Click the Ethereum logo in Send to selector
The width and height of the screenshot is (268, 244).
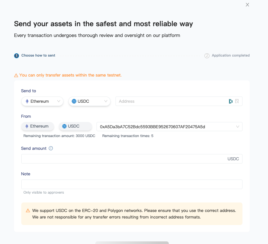point(27,101)
